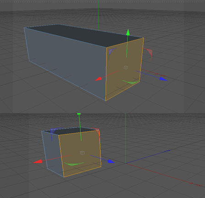
Task: Click the red X-axis arrow on the long box
Action: (x=99, y=79)
